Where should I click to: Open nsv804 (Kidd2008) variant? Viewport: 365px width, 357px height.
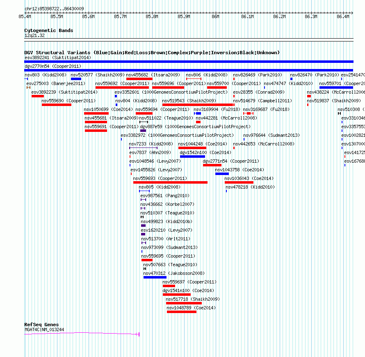click(136, 101)
